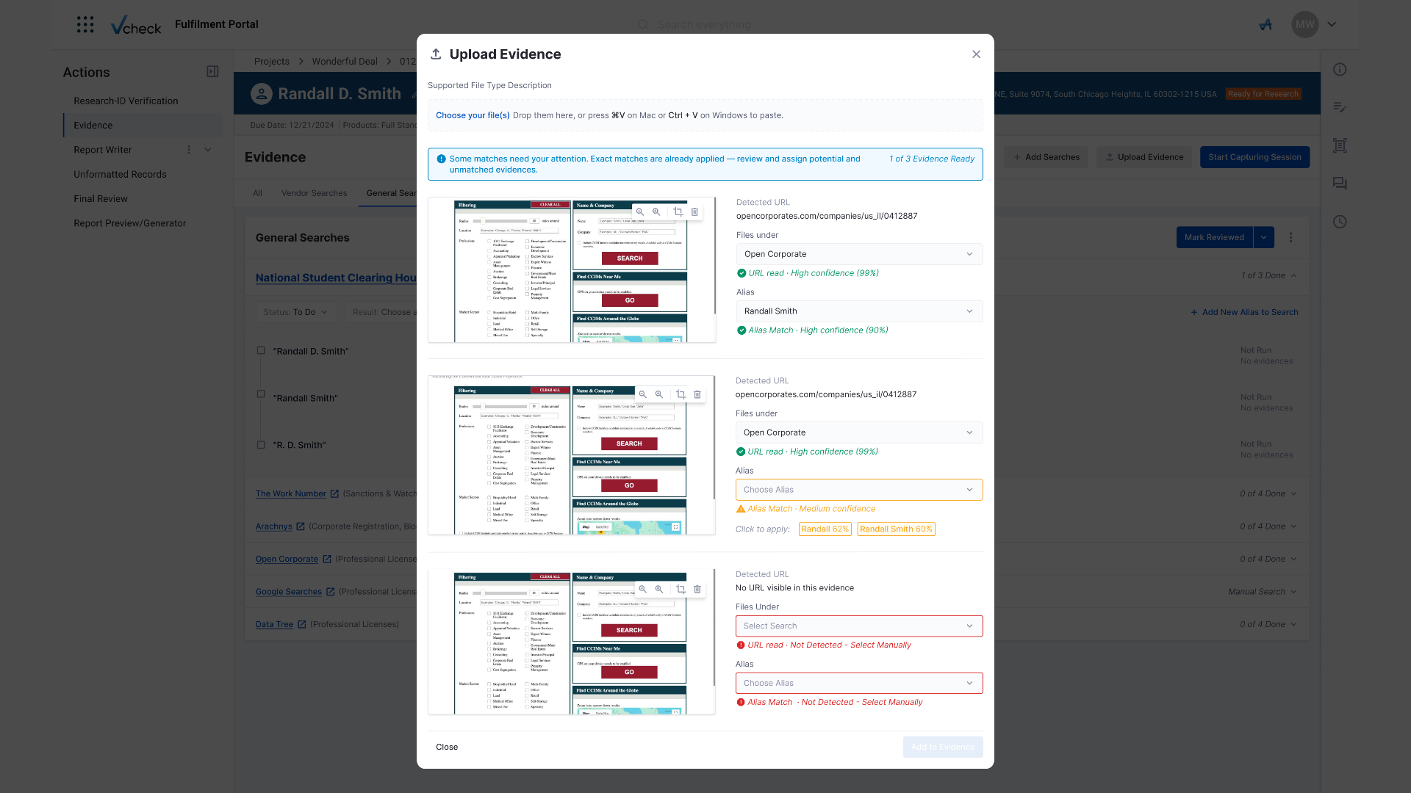
Task: Expand the Report Writer submenu
Action: [208, 150]
